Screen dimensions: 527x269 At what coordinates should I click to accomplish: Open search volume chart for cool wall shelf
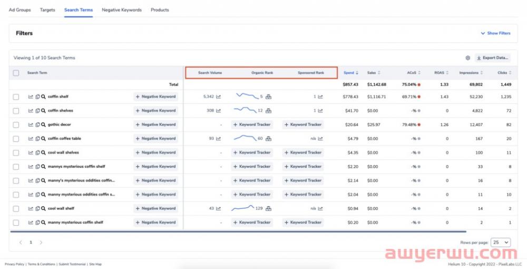point(219,208)
